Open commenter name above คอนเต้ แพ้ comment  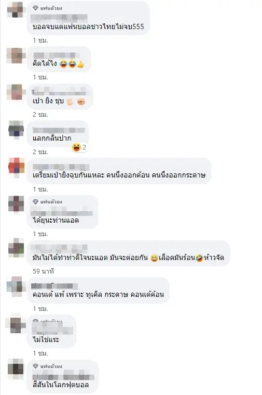click(x=54, y=286)
